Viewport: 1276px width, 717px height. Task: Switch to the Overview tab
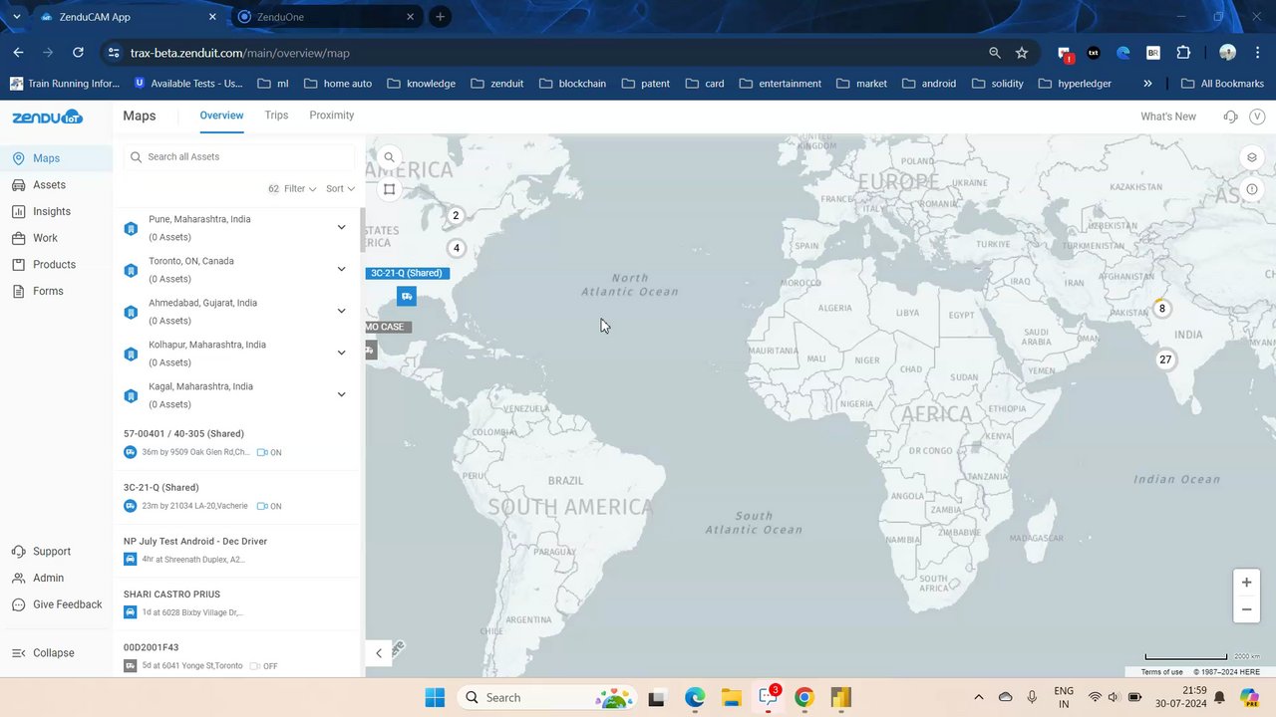click(x=221, y=116)
